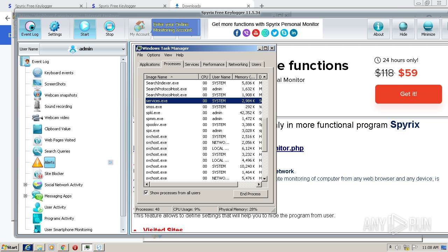Select spoolsv.exe process row

pyautogui.click(x=203, y=125)
